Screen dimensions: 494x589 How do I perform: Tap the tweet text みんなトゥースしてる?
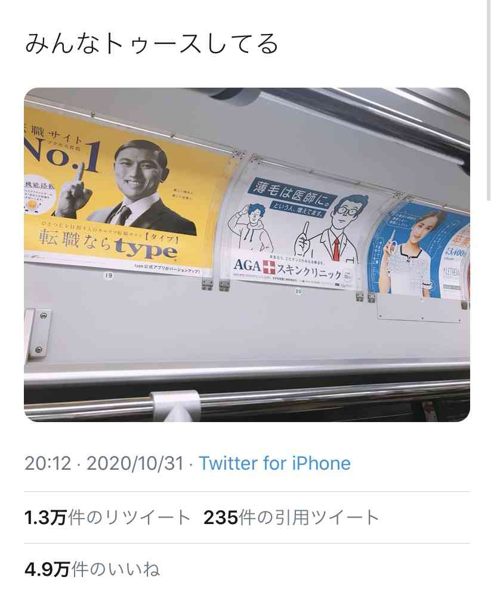coord(152,44)
